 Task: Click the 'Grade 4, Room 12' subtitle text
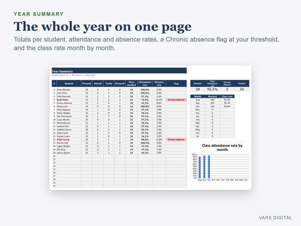click(60, 75)
